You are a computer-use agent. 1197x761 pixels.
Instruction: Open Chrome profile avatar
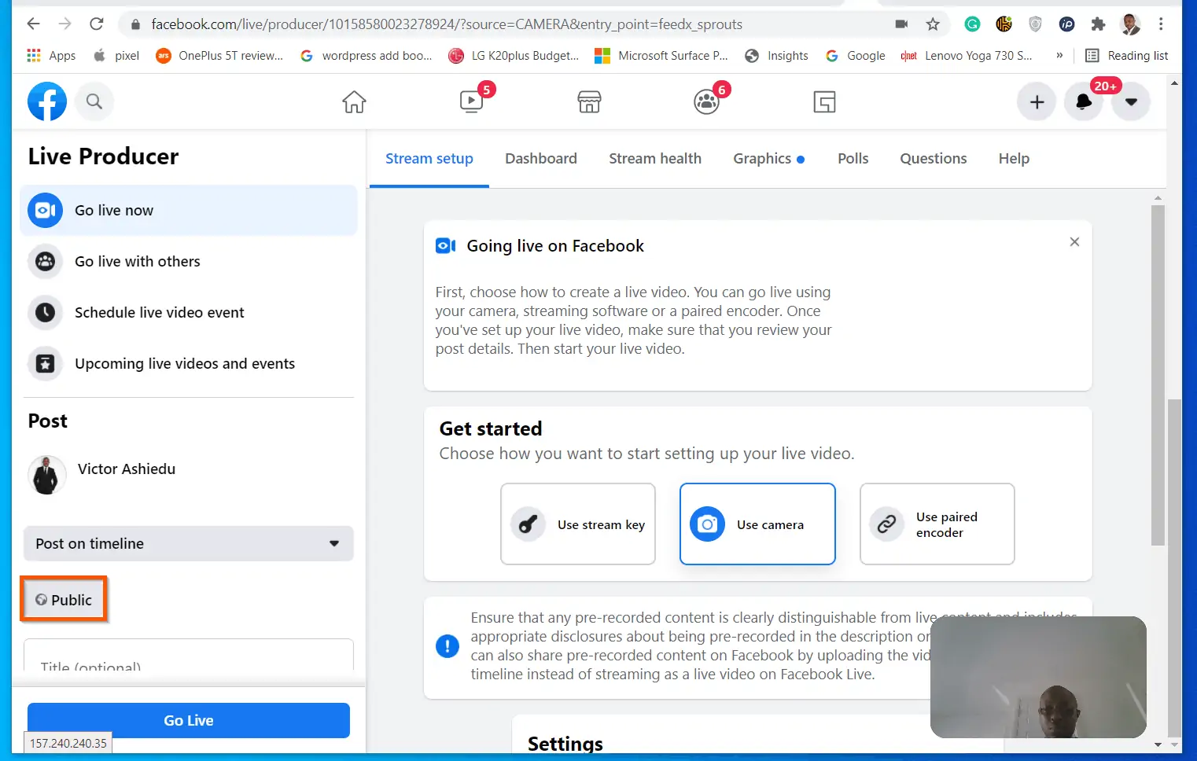pos(1130,24)
